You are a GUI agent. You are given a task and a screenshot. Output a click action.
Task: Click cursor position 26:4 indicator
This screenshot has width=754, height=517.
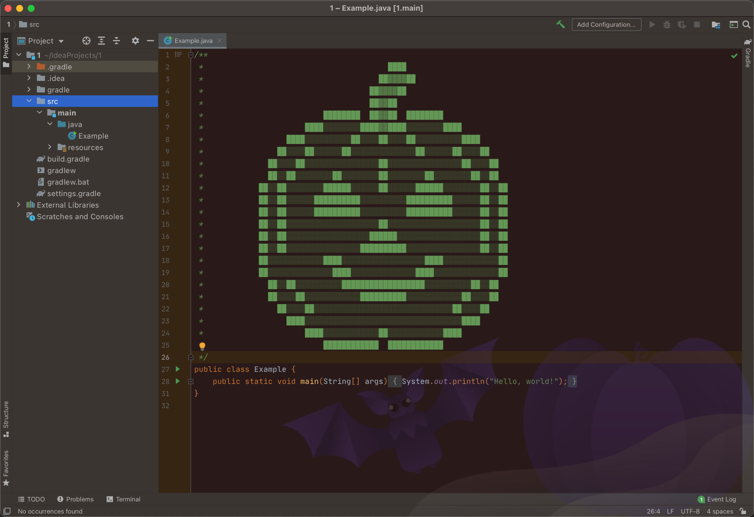653,511
